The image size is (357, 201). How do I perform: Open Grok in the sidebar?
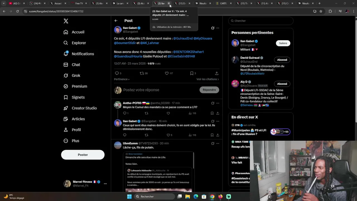pos(72,76)
